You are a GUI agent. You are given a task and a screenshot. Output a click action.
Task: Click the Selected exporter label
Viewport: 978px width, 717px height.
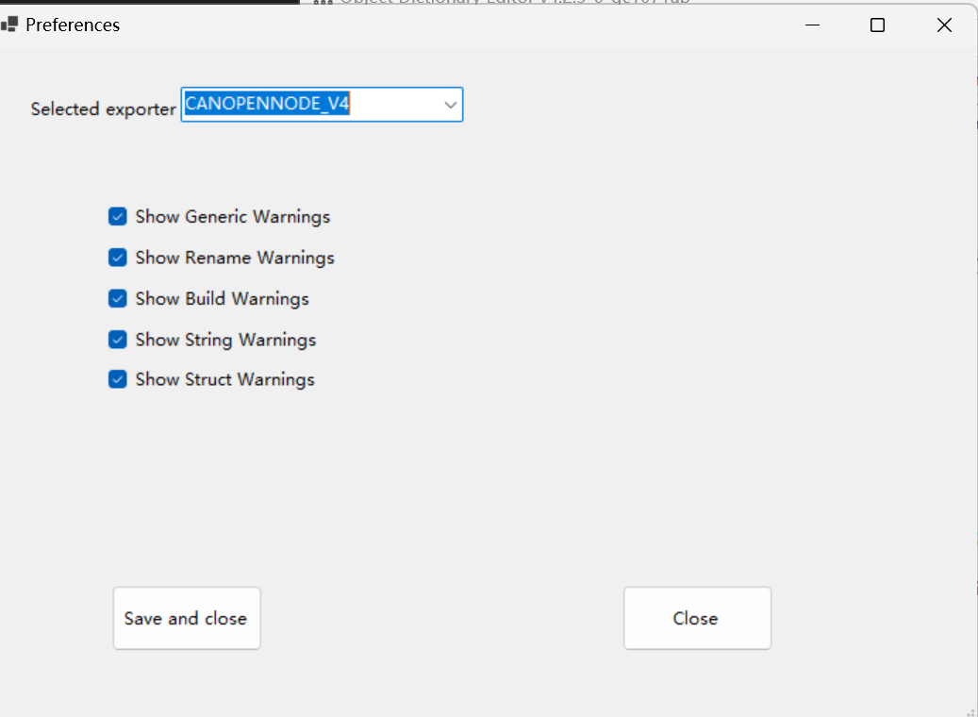(104, 109)
